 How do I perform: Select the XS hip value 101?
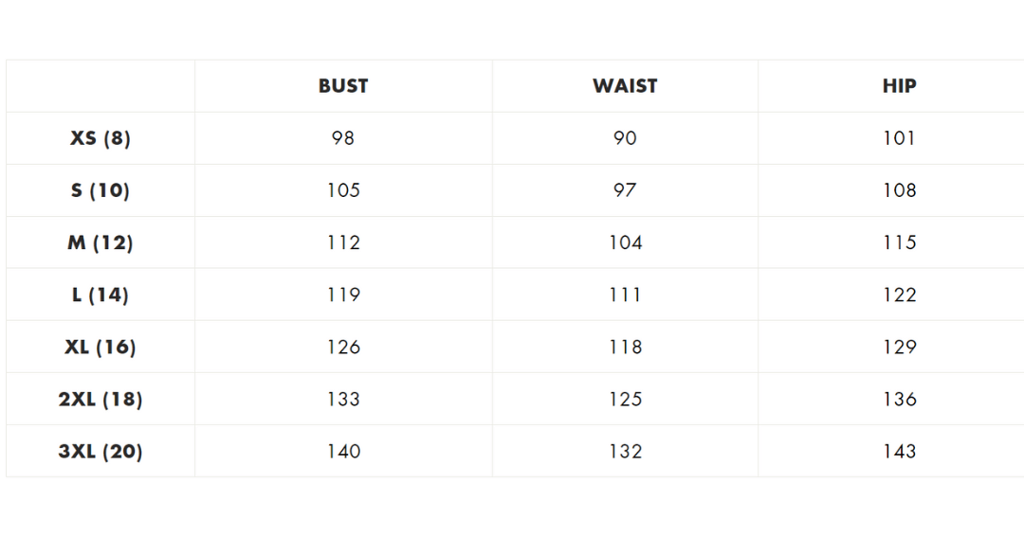899,138
